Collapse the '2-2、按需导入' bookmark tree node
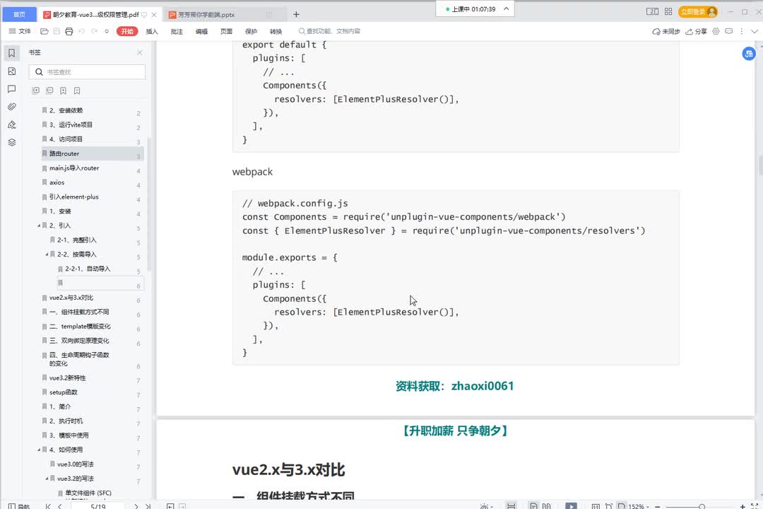 click(47, 255)
